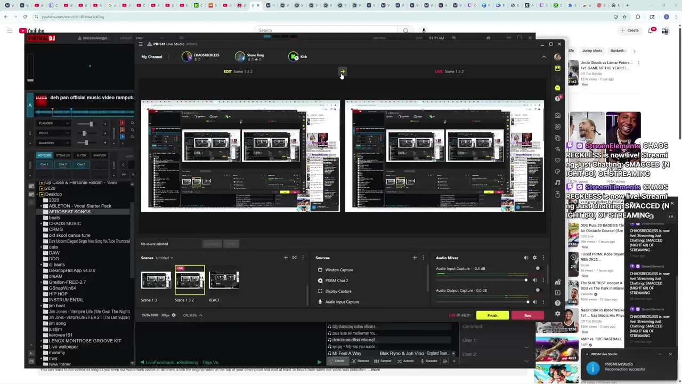Image resolution: width=682 pixels, height=384 pixels.
Task: Add a new scene in Scenes panel
Action: pos(286,258)
